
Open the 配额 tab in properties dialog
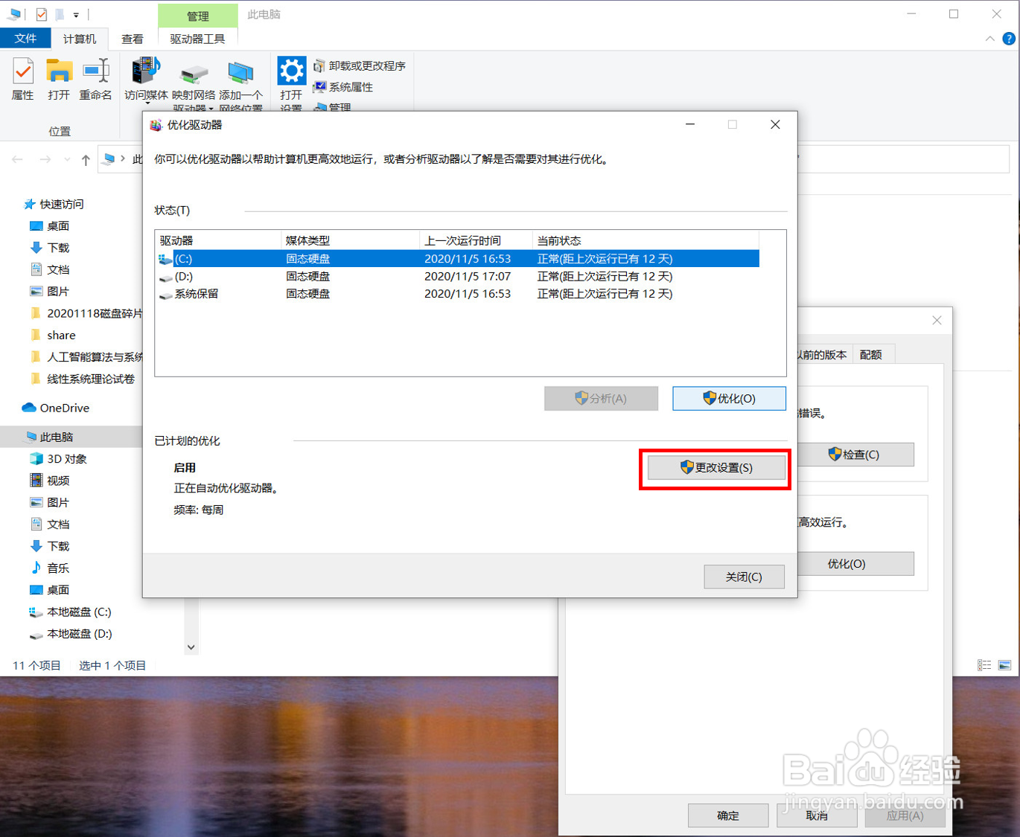(872, 354)
